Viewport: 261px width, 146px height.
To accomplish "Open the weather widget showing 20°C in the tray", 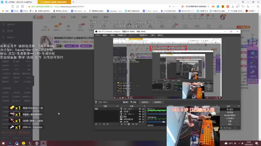I will (x=231, y=143).
